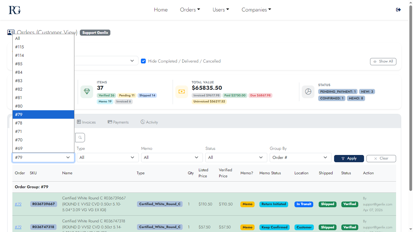This screenshot has width=413, height=232.
Task: Click the card icon on the Payments tab
Action: coord(109,122)
